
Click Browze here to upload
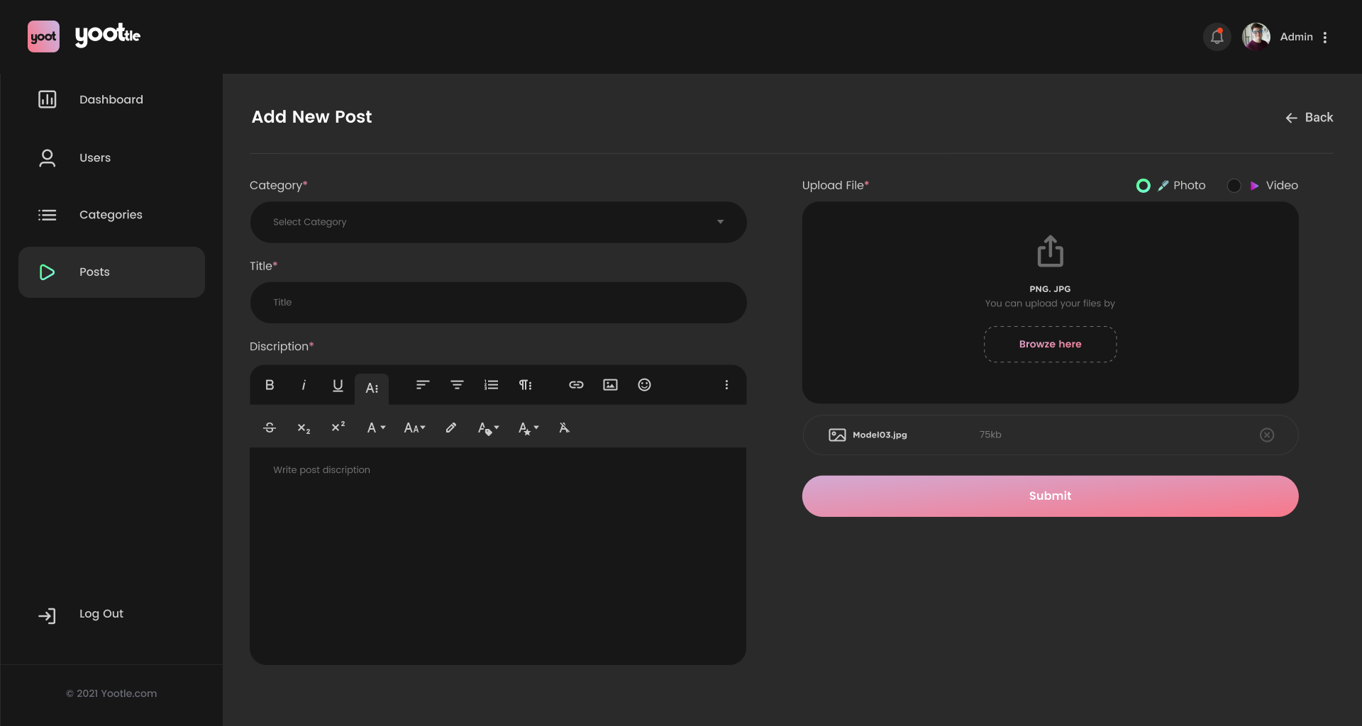[x=1050, y=345]
